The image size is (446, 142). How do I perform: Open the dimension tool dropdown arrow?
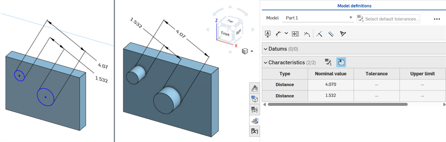tap(286, 33)
